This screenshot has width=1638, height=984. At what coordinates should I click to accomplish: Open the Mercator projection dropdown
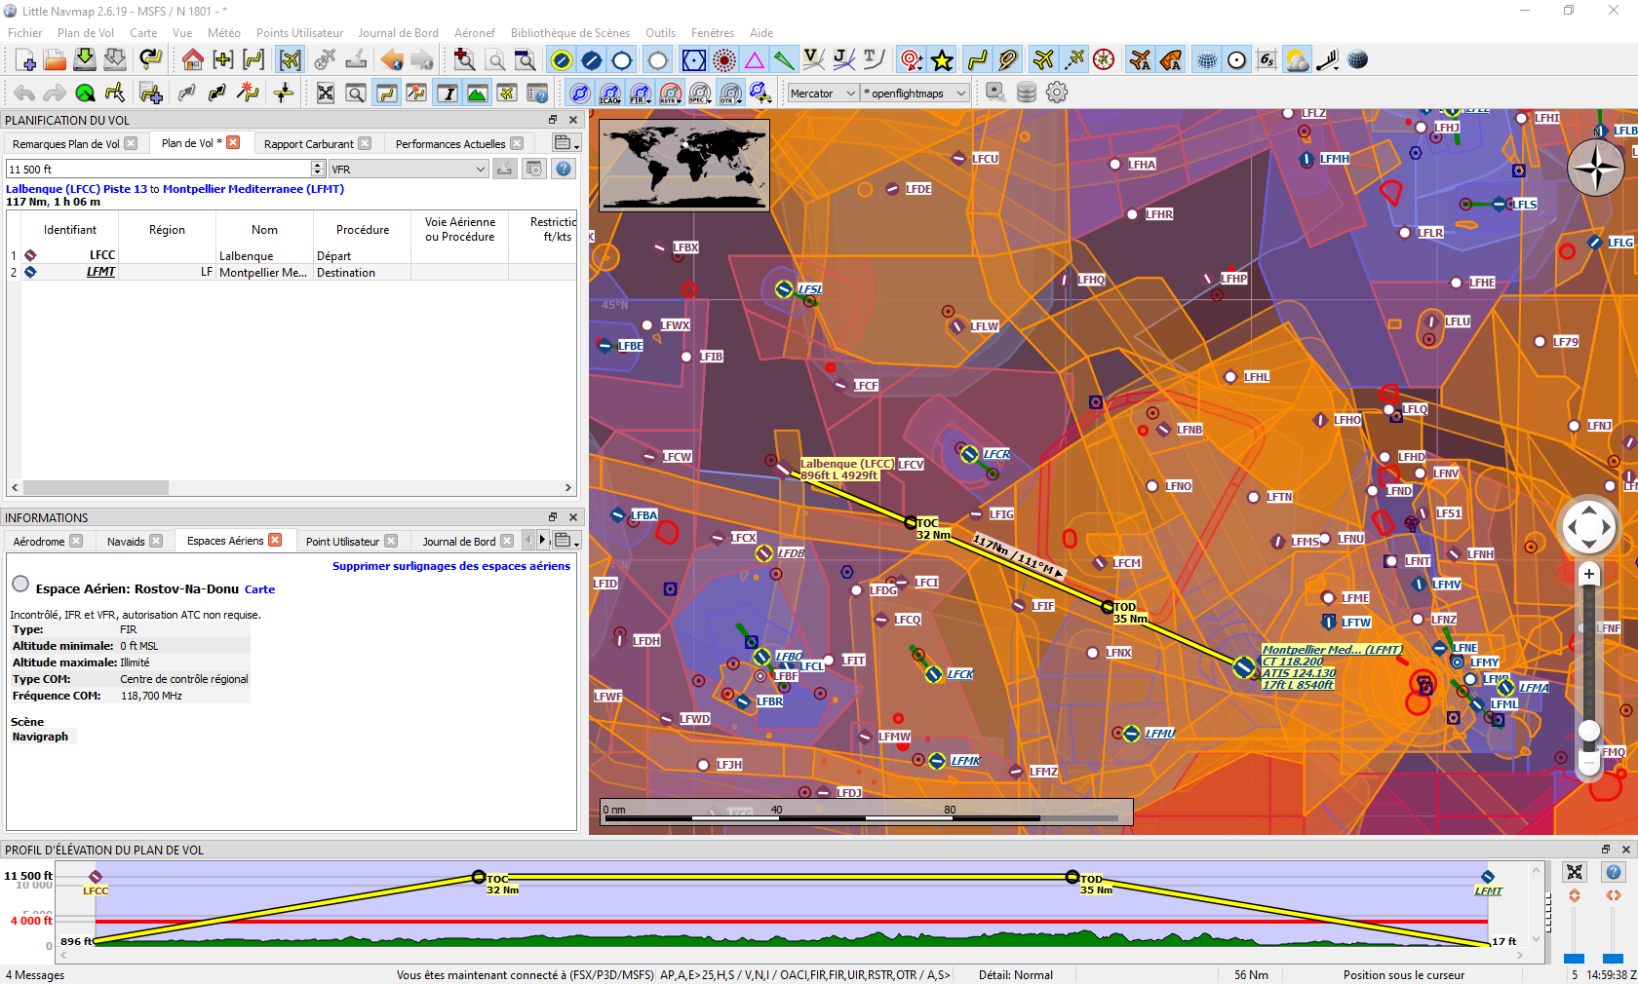(x=822, y=94)
